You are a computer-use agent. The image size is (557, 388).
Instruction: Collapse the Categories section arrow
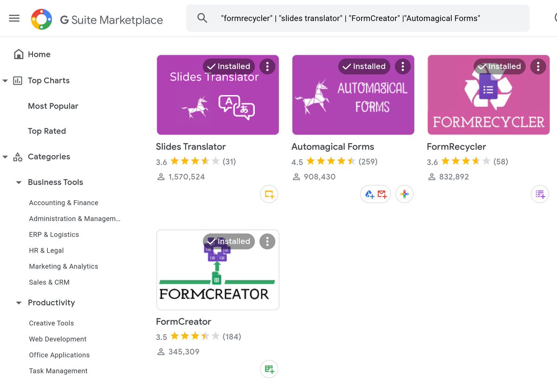(x=5, y=157)
